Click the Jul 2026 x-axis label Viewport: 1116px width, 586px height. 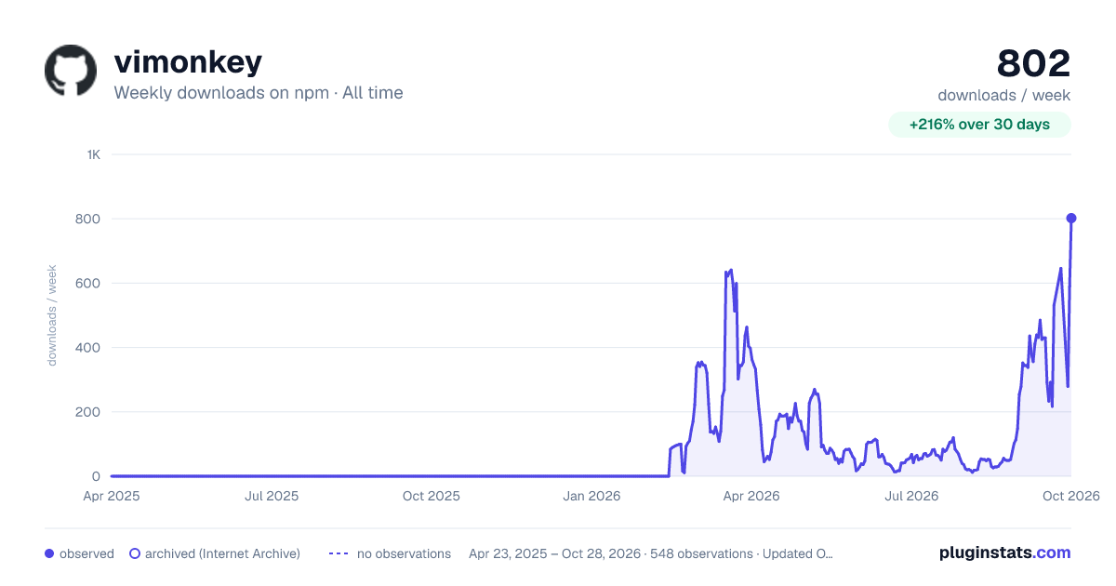tap(910, 497)
